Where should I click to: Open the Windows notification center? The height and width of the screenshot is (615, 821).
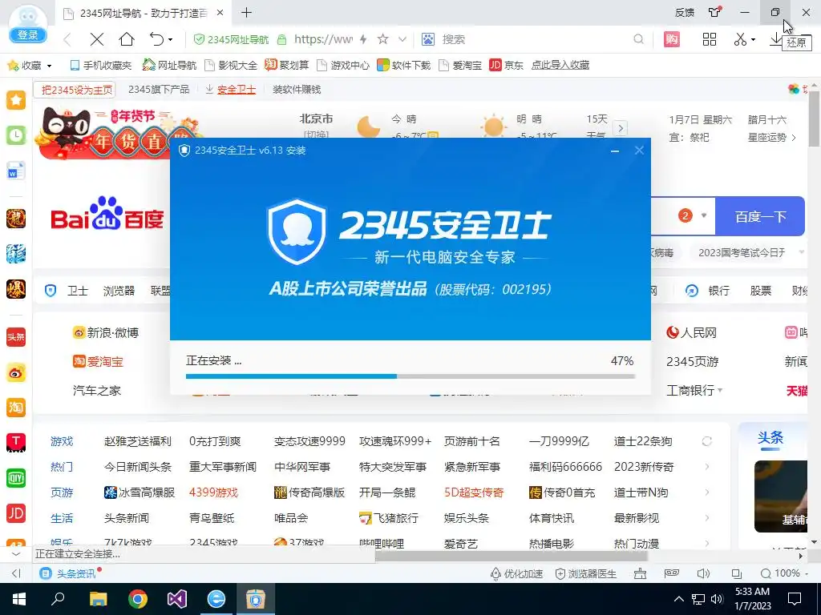[795, 599]
